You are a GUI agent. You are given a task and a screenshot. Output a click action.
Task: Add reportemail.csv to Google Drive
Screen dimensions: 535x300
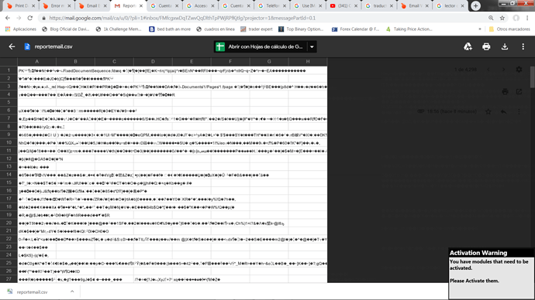(468, 46)
